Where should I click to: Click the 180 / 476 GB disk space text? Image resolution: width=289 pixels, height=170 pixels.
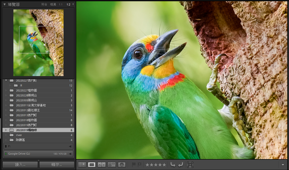[60, 154]
